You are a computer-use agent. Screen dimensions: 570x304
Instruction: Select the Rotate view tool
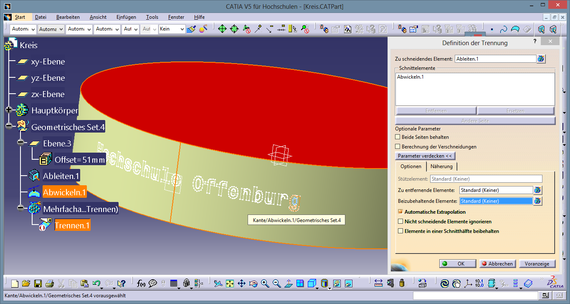253,284
